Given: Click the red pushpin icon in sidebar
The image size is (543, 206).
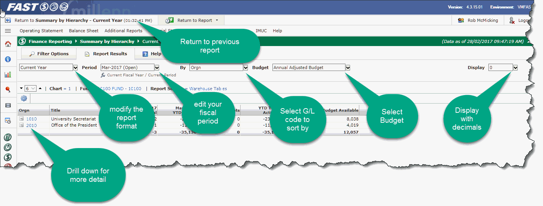Looking at the screenshot, I should pyautogui.click(x=8, y=90).
